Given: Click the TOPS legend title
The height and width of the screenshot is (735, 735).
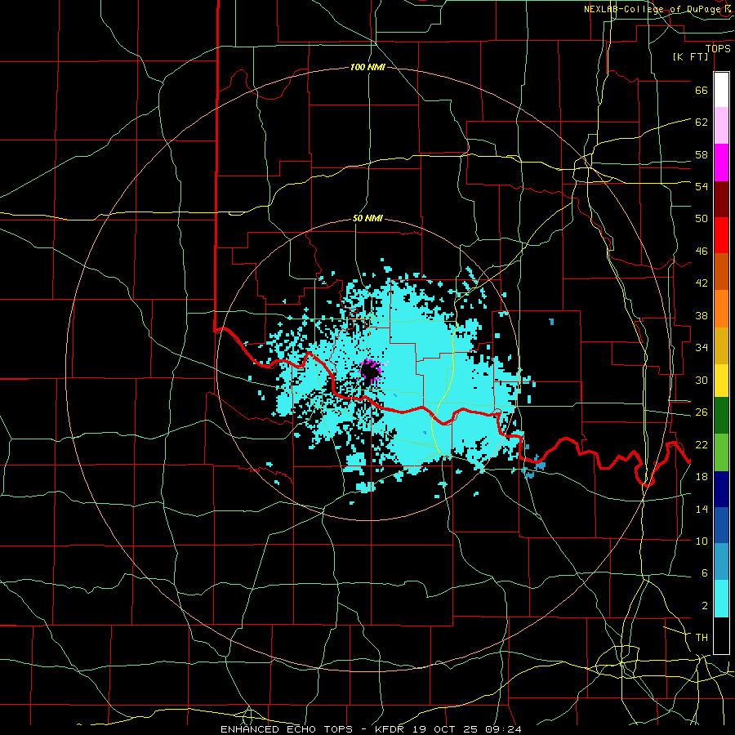Looking at the screenshot, I should 718,48.
